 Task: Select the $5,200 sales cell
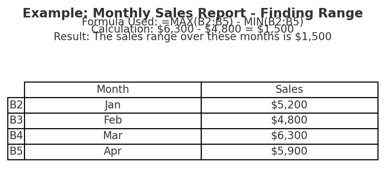tap(290, 105)
